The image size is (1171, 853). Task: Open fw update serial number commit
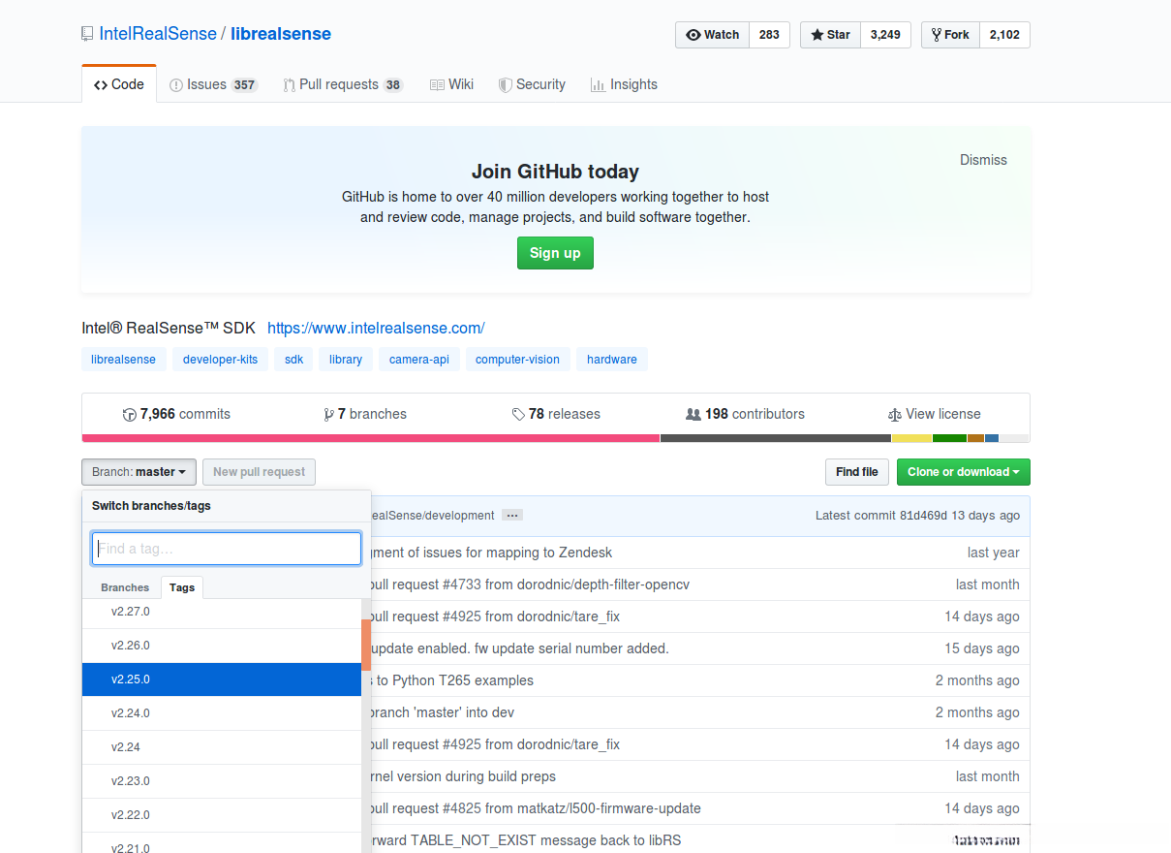pos(520,648)
